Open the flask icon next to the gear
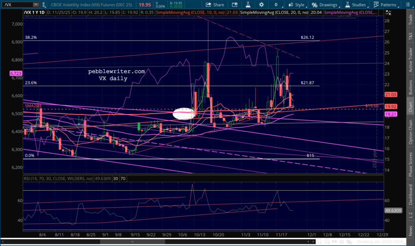 248,5
